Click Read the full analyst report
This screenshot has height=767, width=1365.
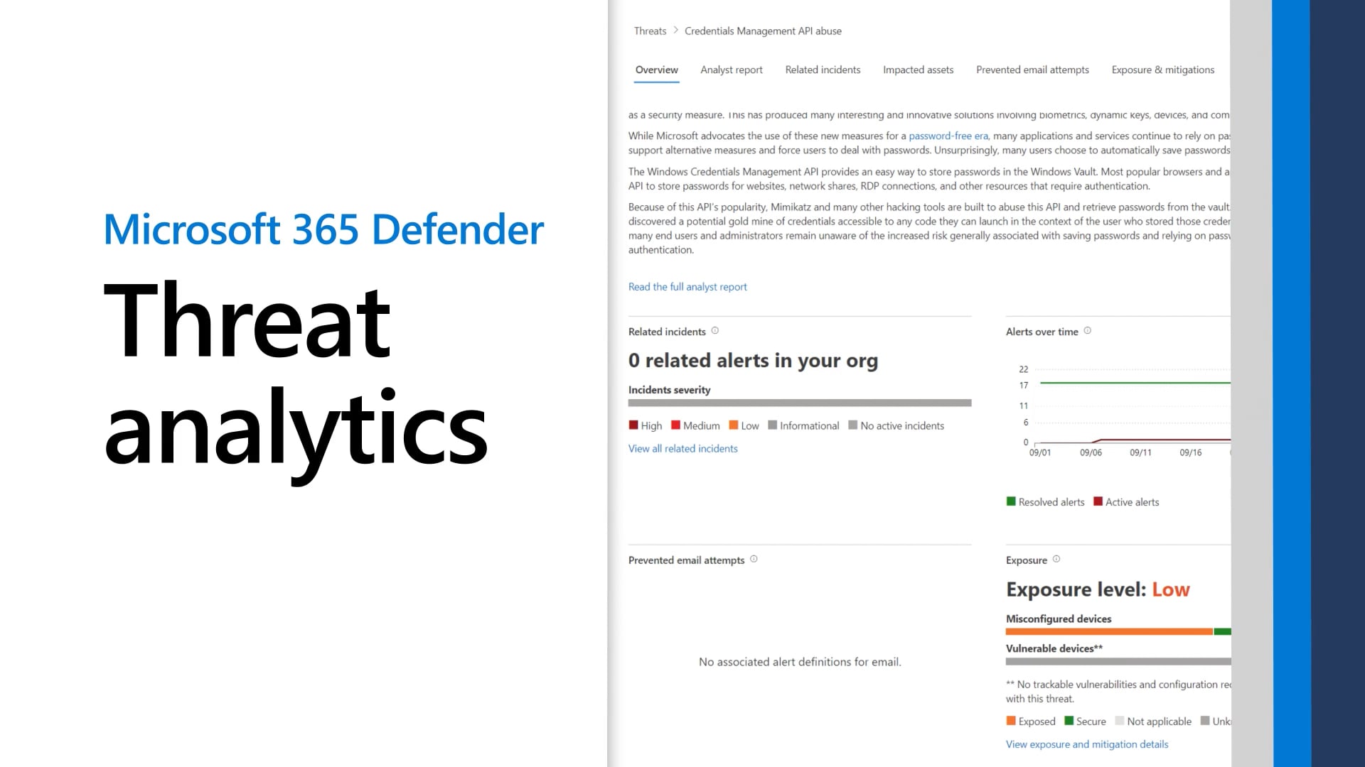pos(687,287)
